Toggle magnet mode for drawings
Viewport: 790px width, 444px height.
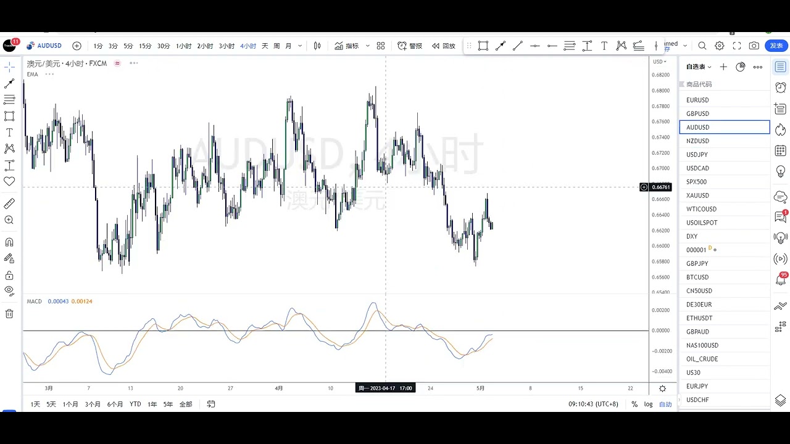[x=9, y=242]
